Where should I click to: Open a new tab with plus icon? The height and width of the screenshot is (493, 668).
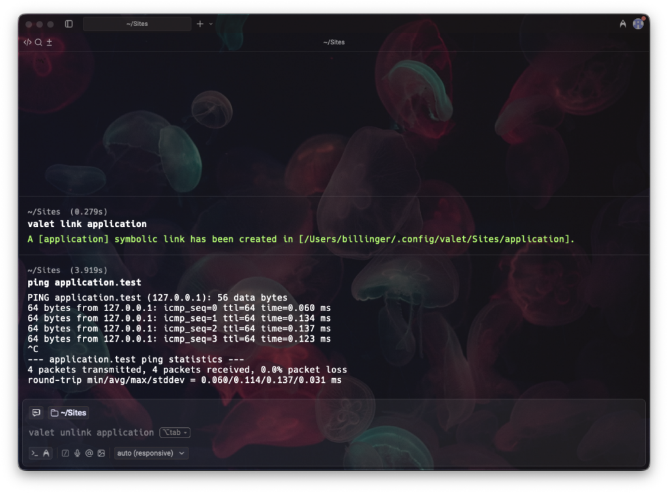200,24
